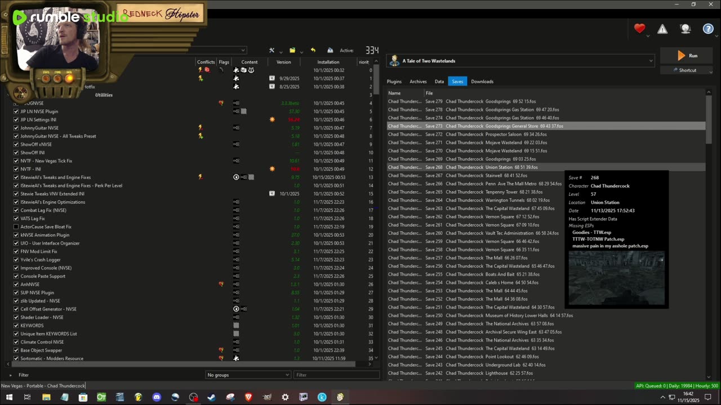
Task: Select Save 273 Goodsprings General Store row
Action: [546, 126]
